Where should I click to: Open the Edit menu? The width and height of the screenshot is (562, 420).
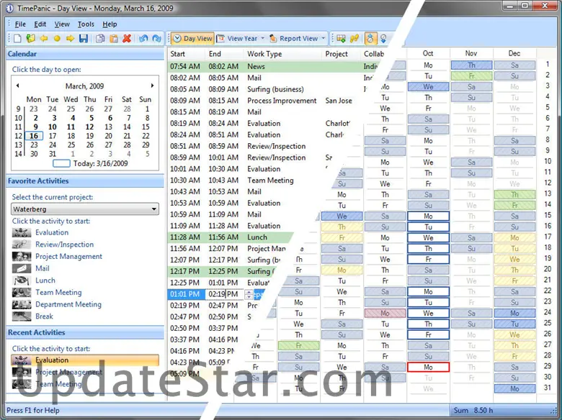[x=40, y=24]
